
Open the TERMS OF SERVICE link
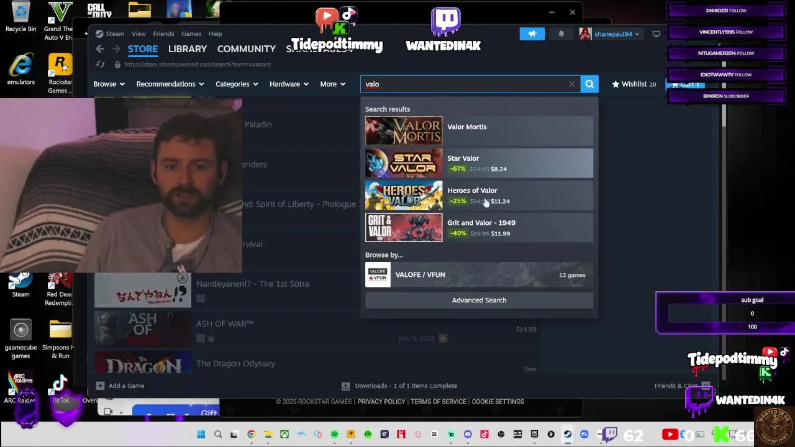click(438, 402)
